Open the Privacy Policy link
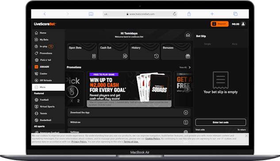Screen dimensions: 280x161 point(79,142)
